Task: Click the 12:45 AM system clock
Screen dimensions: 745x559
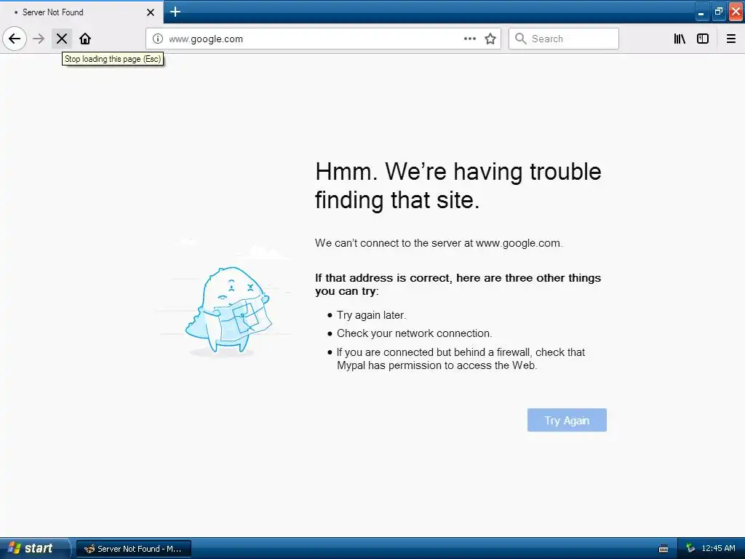Action: (x=718, y=548)
